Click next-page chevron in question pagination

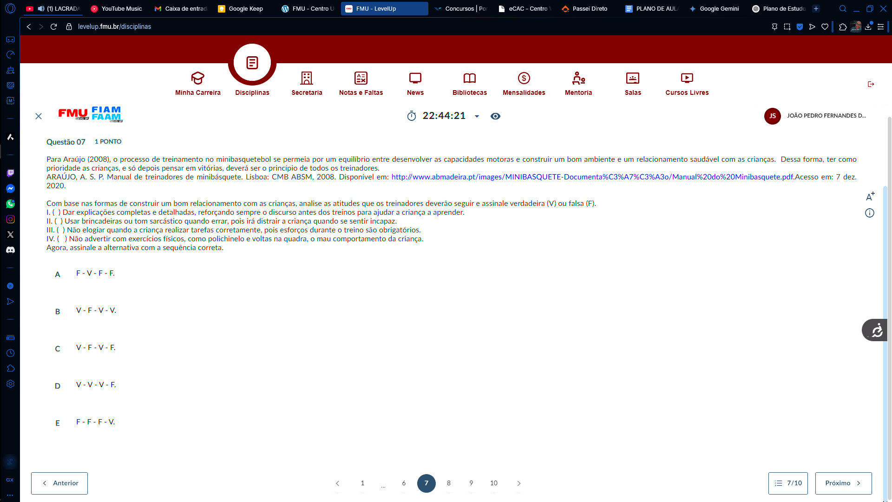click(519, 483)
